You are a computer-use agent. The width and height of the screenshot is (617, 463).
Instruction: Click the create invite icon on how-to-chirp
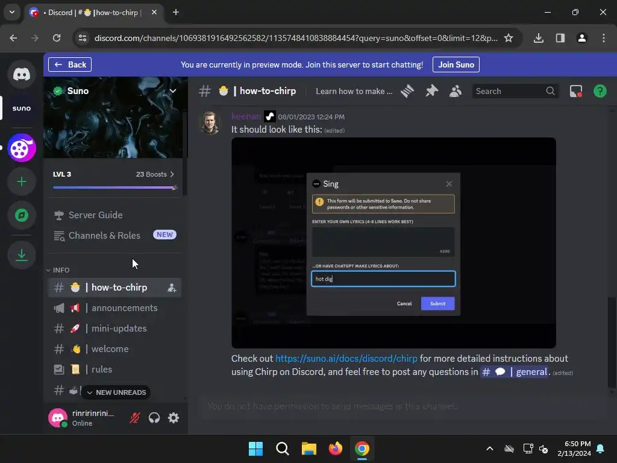point(172,288)
